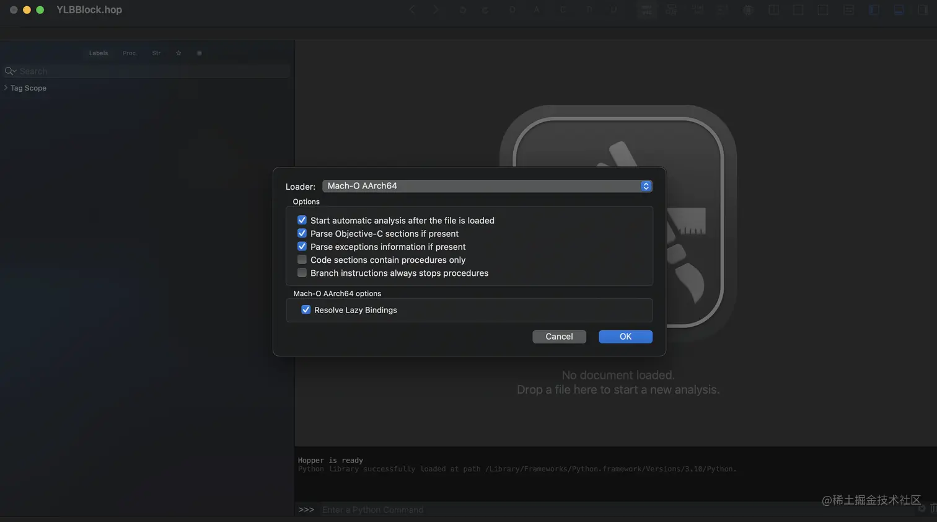Image resolution: width=937 pixels, height=522 pixels.
Task: Select the round dot tab in sidebar
Action: tap(199, 53)
